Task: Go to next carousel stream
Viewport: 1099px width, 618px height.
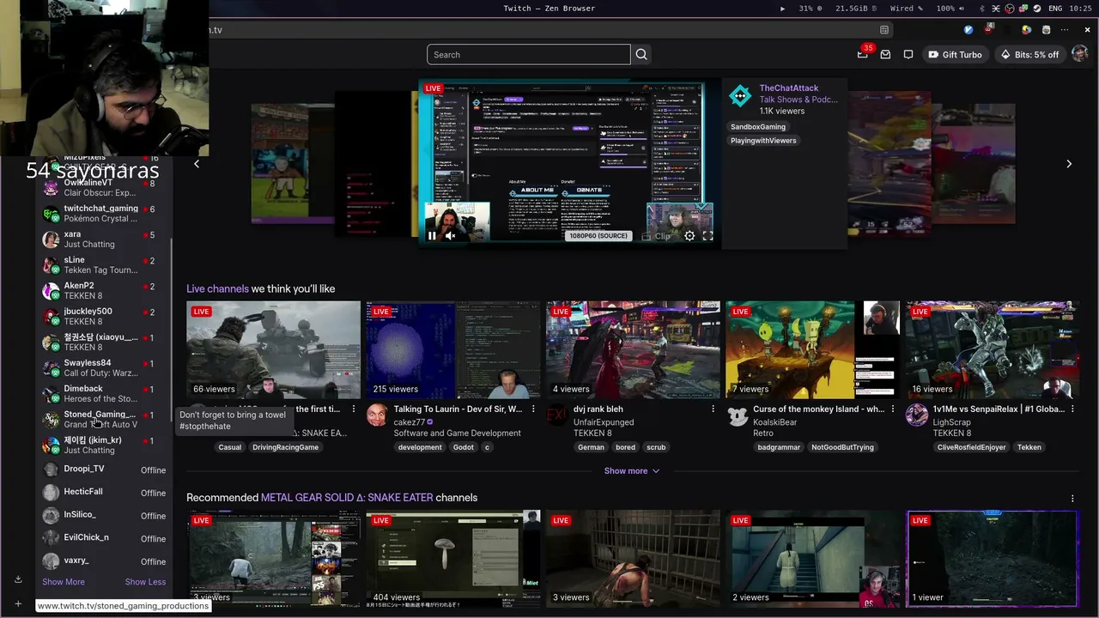Action: point(1069,164)
